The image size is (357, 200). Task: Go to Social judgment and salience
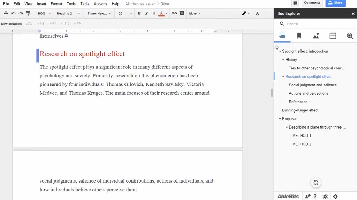pyautogui.click(x=313, y=85)
